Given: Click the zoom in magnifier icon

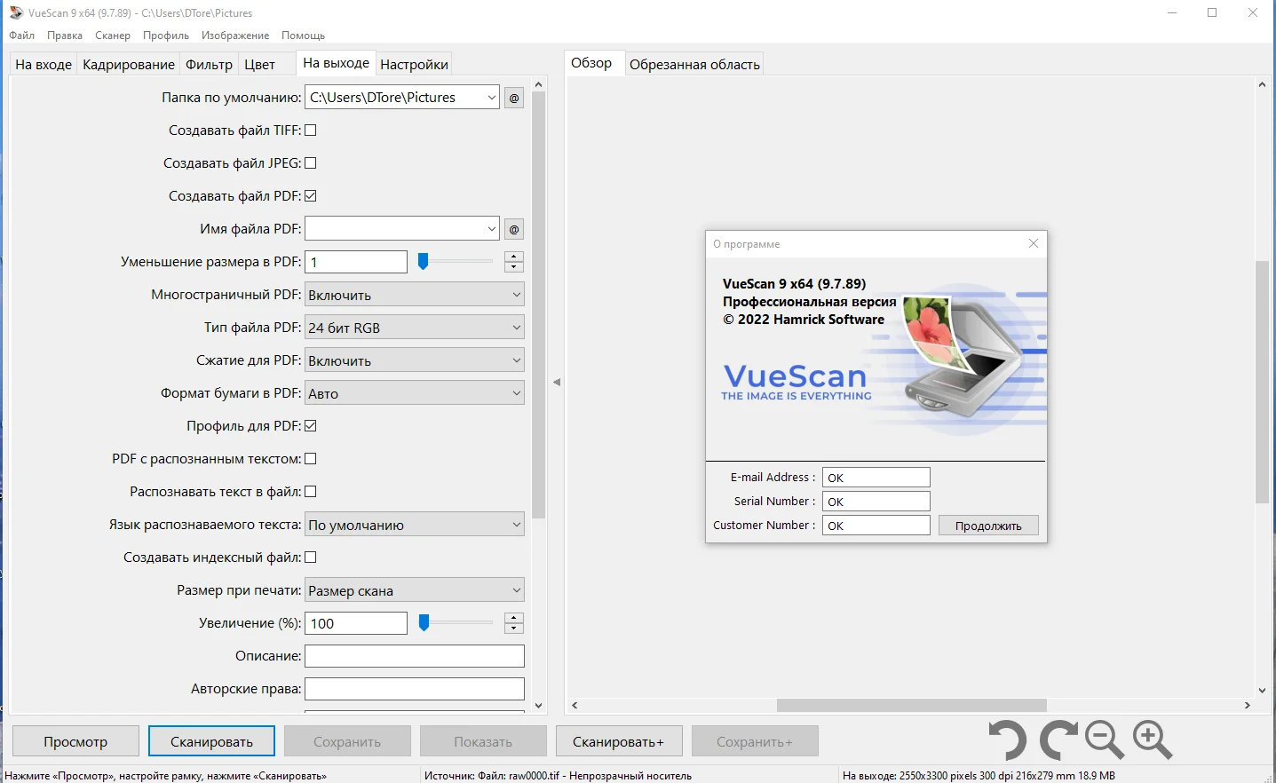Looking at the screenshot, I should click(1153, 740).
